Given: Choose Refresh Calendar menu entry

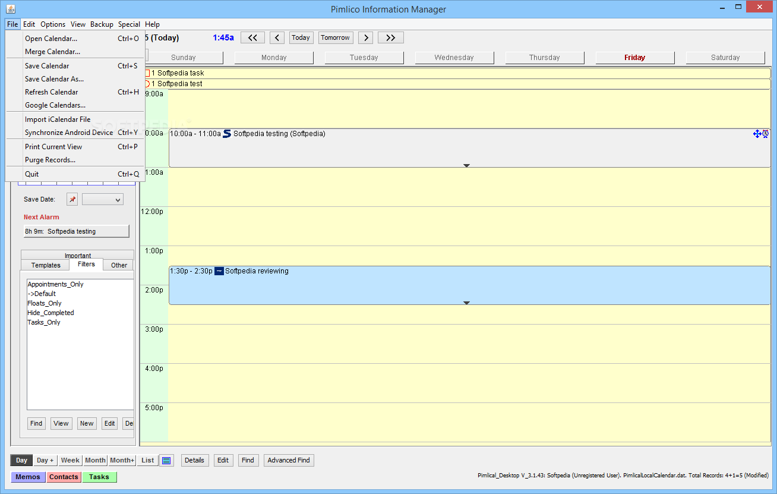Looking at the screenshot, I should point(75,92).
